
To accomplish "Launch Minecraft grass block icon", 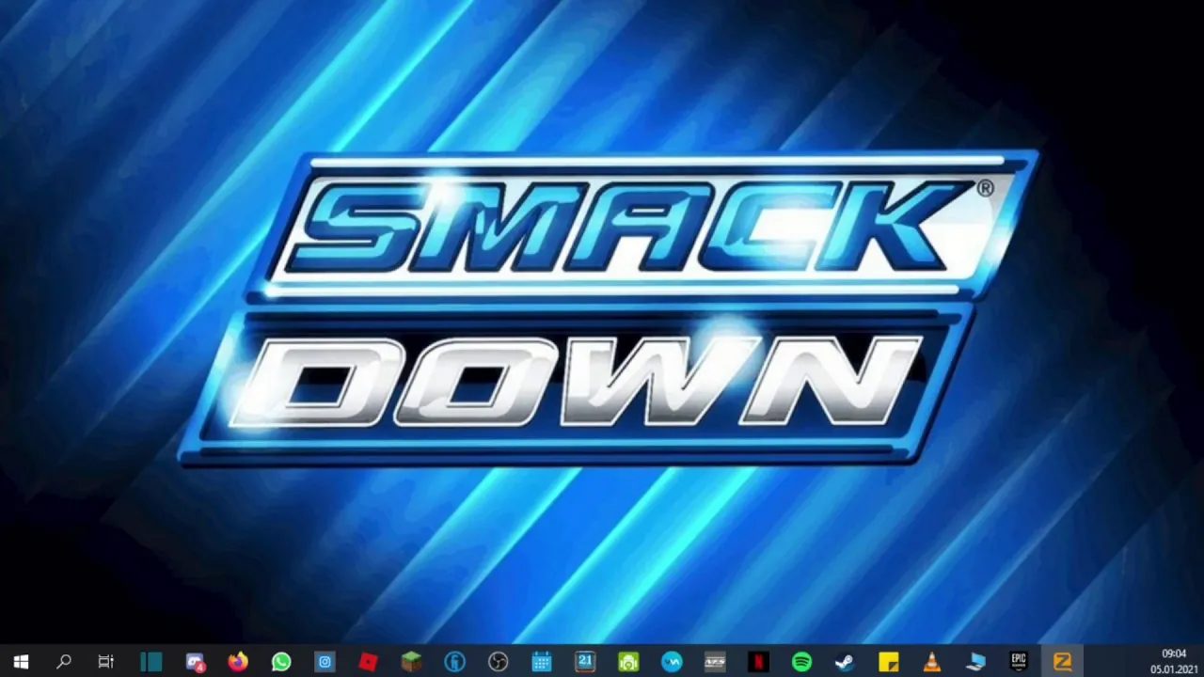I will tap(411, 662).
